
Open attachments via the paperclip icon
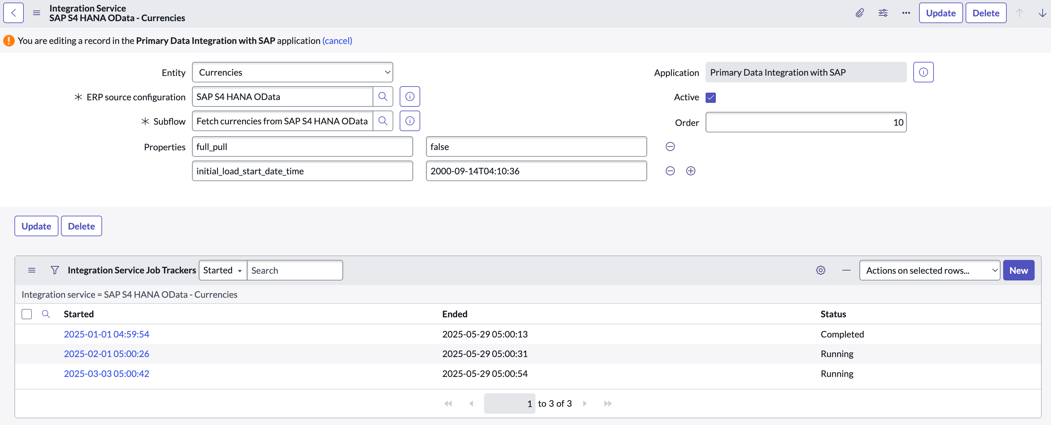click(860, 13)
